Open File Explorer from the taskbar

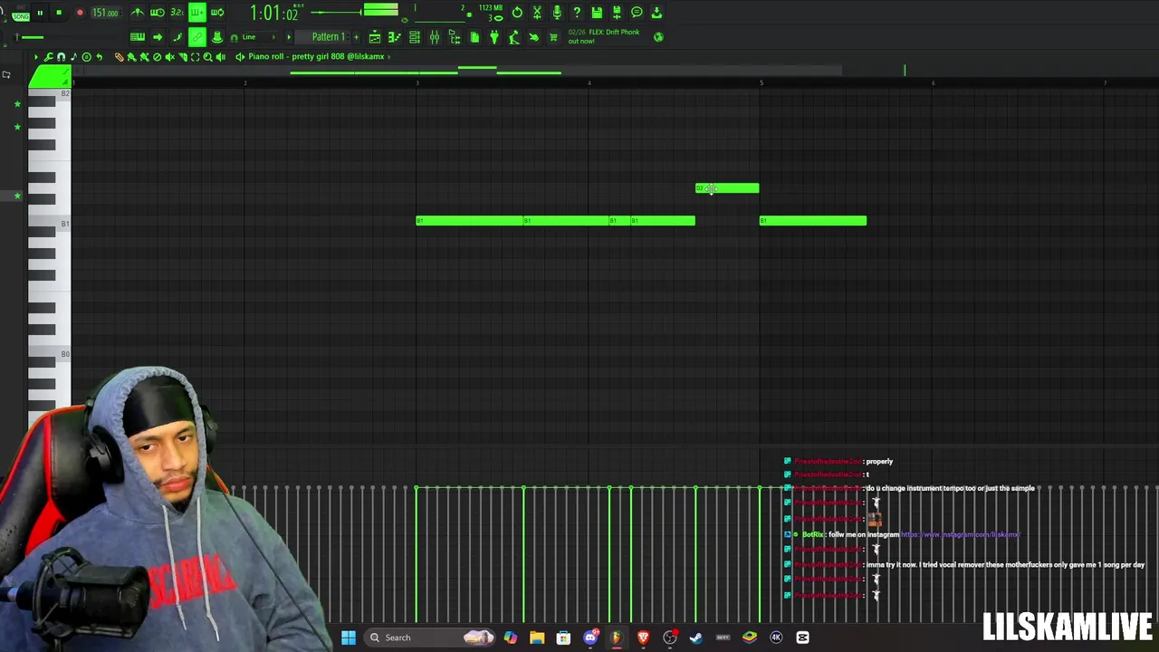click(x=537, y=638)
